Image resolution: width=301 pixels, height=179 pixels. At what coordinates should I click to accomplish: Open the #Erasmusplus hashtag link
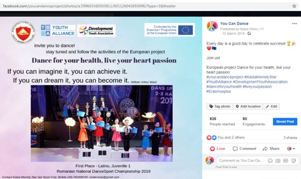pyautogui.click(x=219, y=91)
